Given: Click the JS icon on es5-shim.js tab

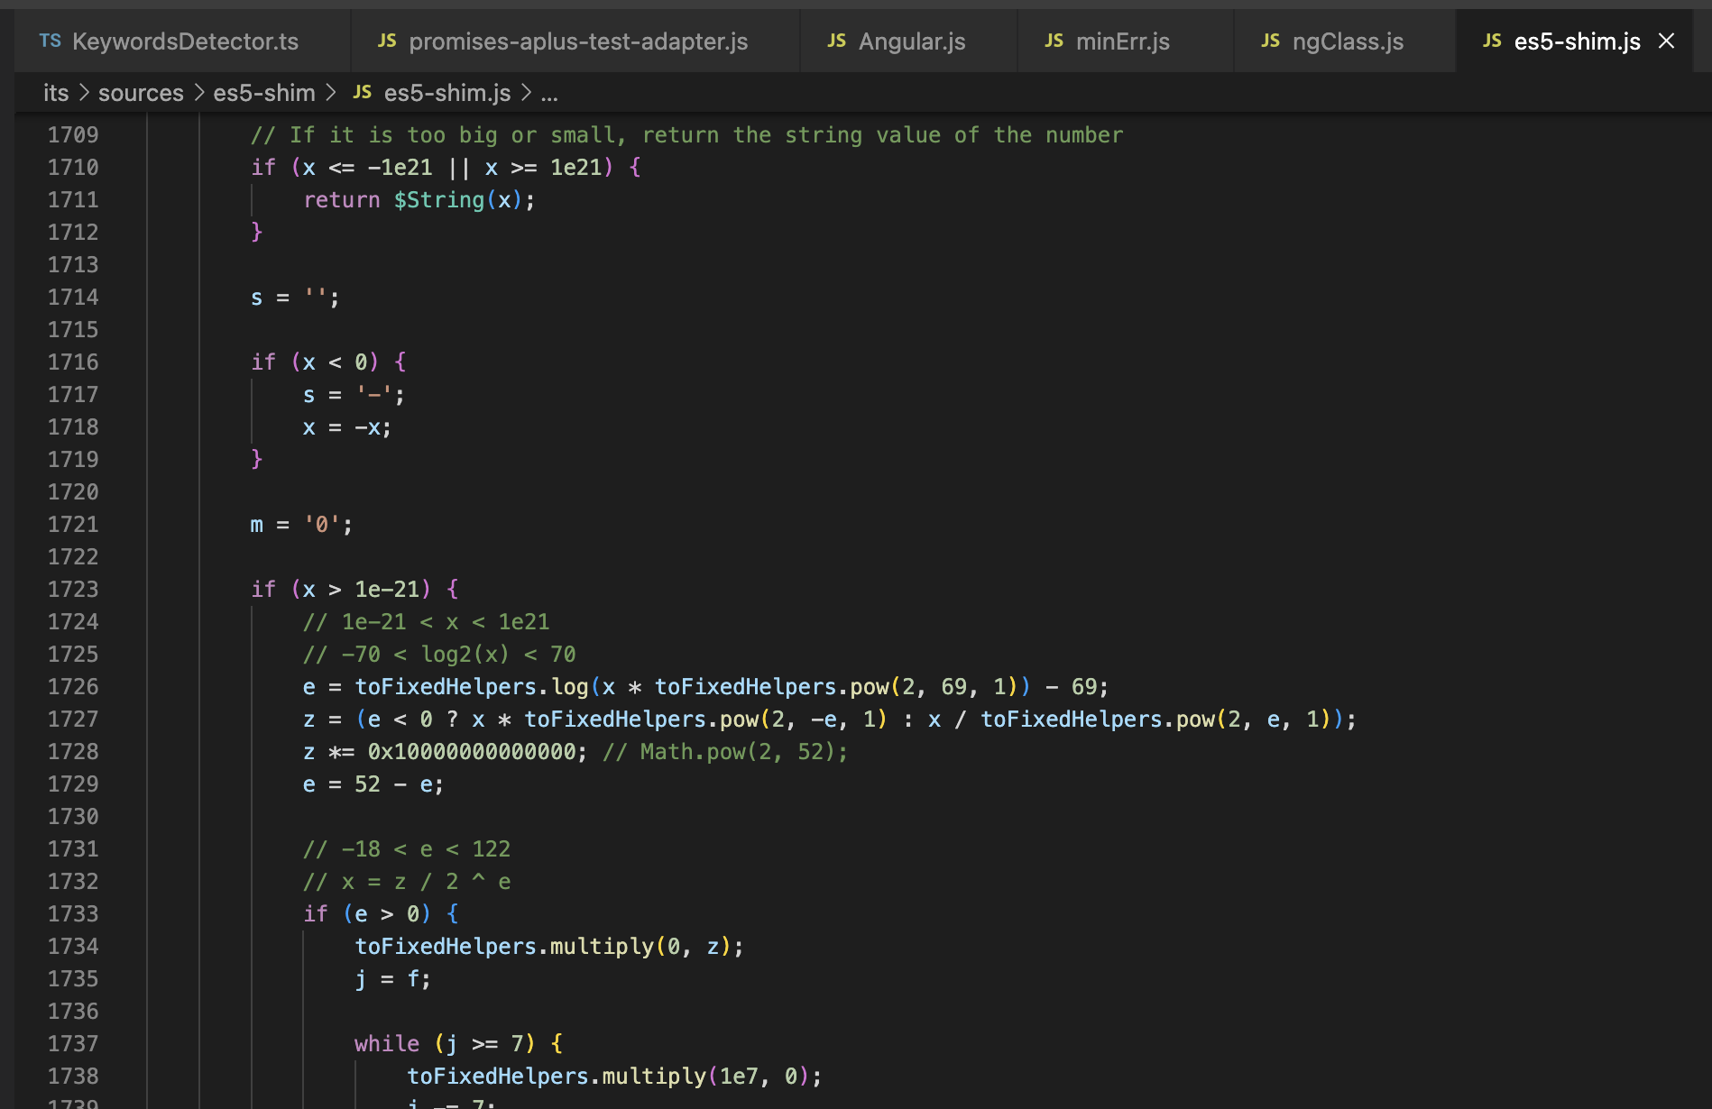Looking at the screenshot, I should 1492,41.
